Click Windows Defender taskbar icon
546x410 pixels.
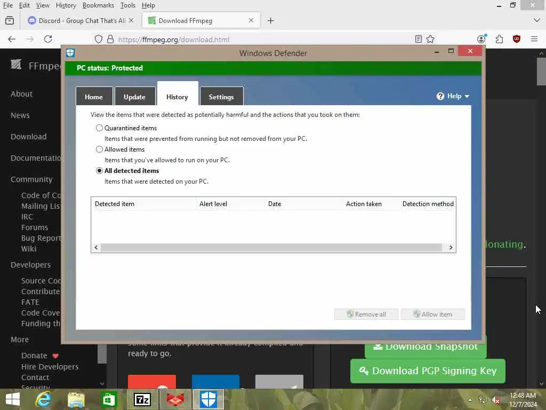pos(208,399)
